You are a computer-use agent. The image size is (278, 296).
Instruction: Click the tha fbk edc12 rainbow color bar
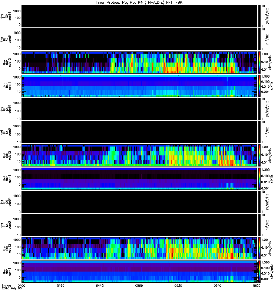point(259,63)
